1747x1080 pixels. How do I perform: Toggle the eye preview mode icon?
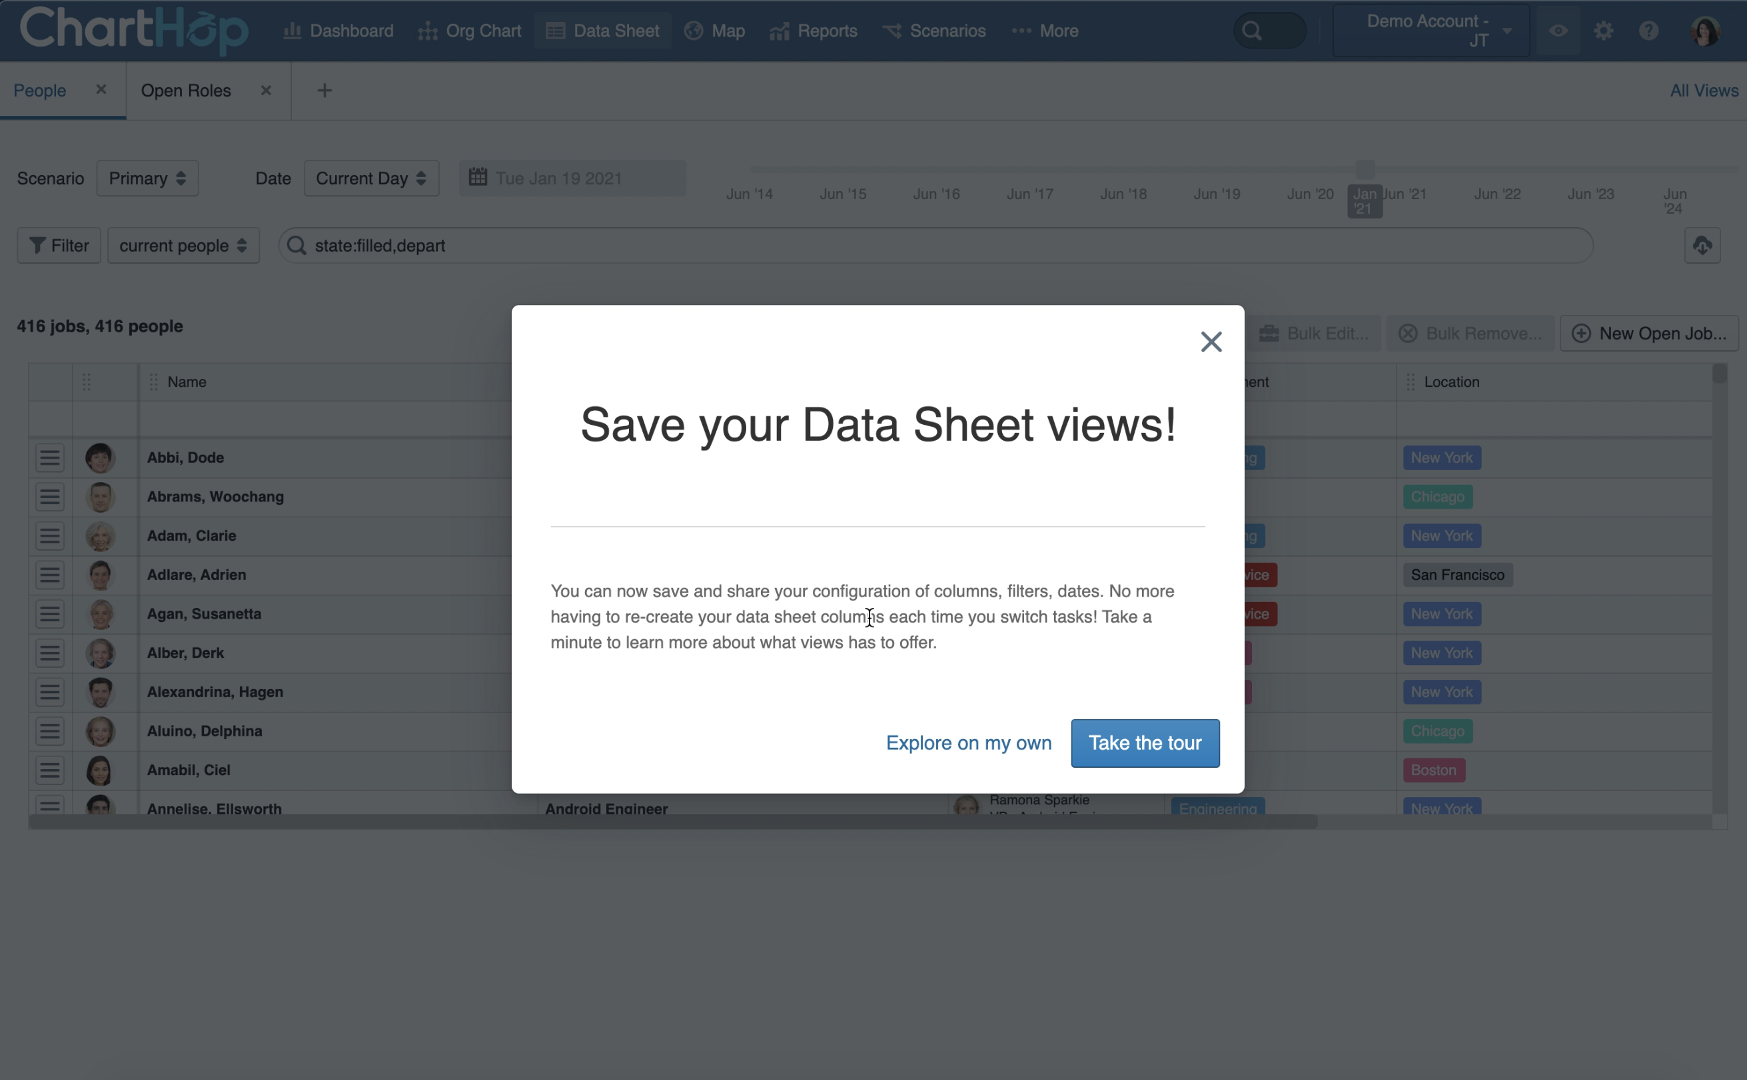[x=1558, y=31]
